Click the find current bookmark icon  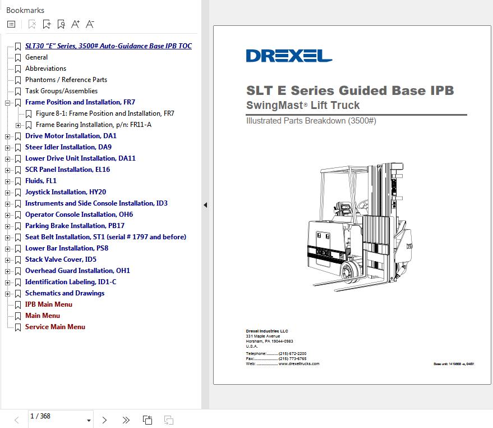point(61,24)
